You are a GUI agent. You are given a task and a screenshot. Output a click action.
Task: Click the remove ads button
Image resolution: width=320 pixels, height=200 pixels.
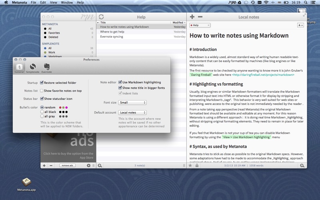pos(67,166)
